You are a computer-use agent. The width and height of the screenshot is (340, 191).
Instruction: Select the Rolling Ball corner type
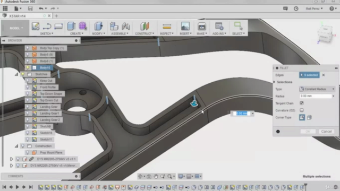[x=302, y=117]
